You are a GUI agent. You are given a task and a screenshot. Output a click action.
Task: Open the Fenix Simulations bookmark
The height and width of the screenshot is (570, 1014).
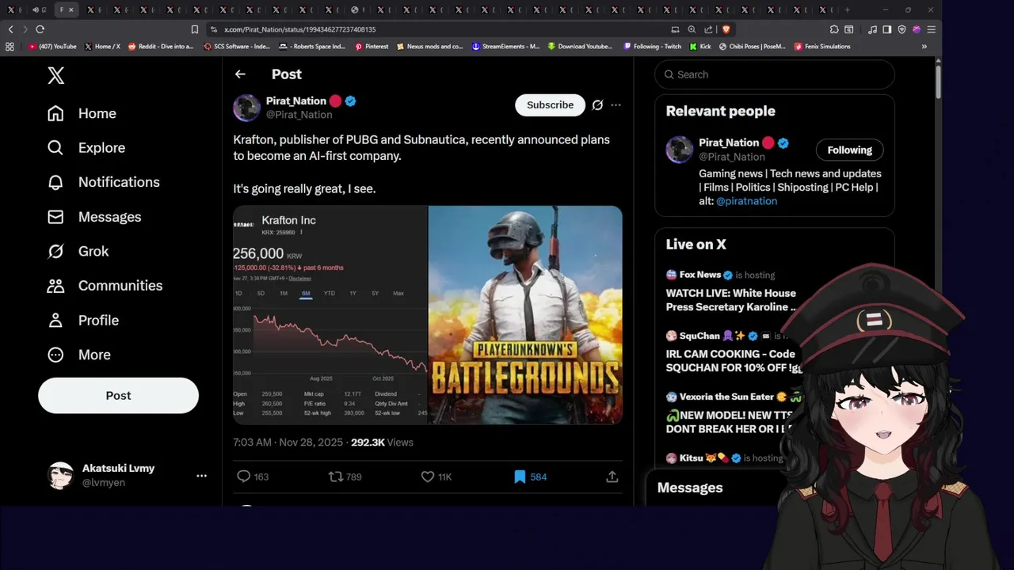pyautogui.click(x=821, y=47)
